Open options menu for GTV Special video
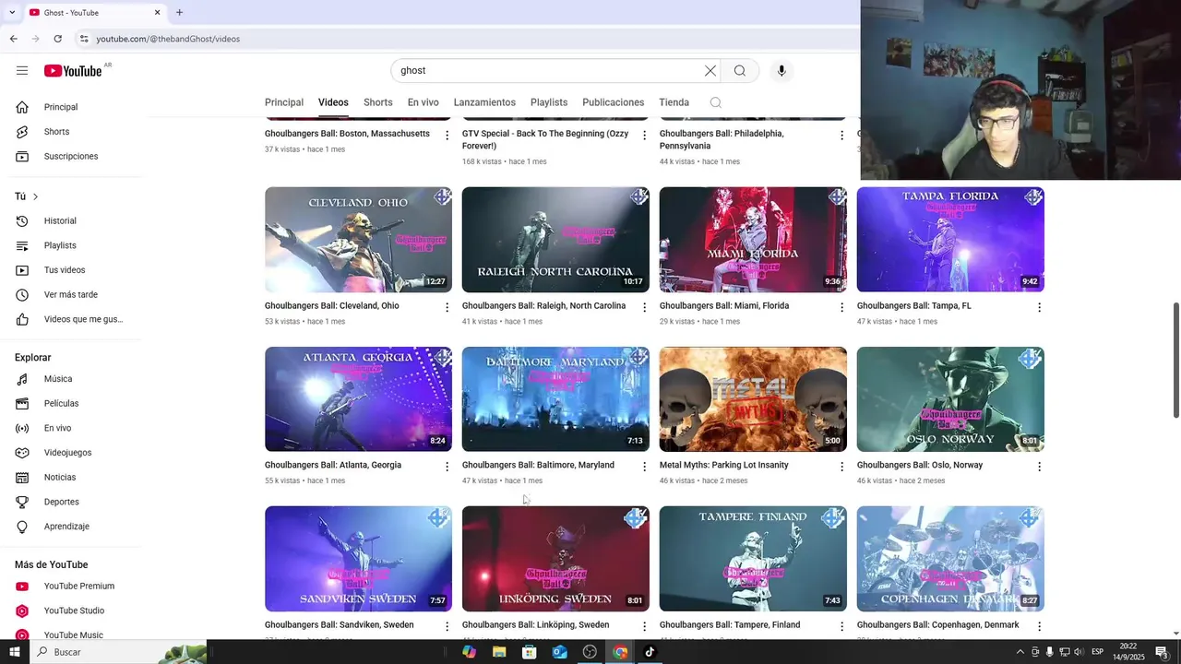Viewport: 1181px width, 664px height. click(645, 136)
